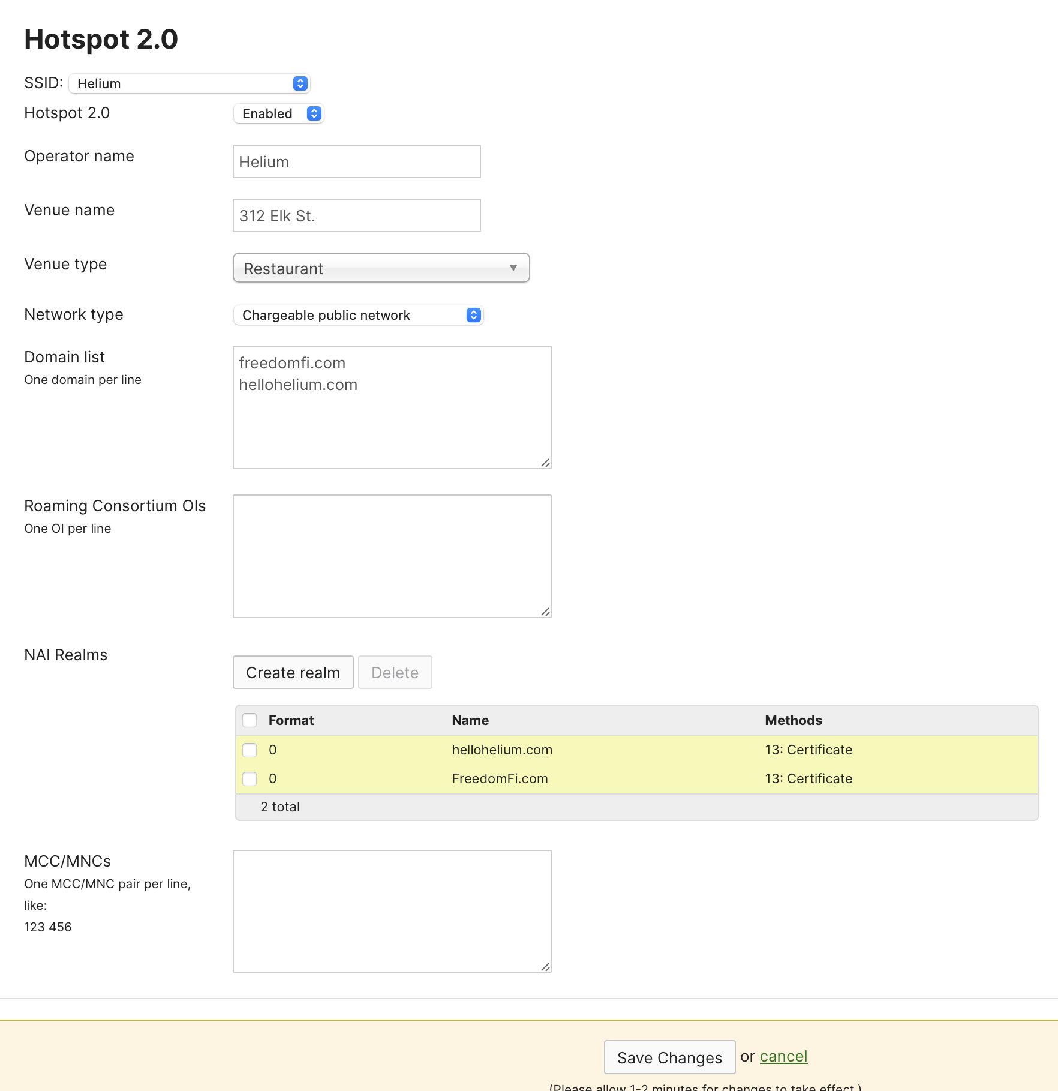Screen dimensions: 1058x1091
Task: Grab the Domain list resize handle
Action: [x=545, y=463]
